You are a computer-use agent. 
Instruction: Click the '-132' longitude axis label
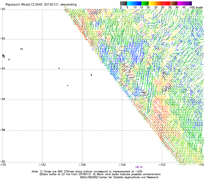(x=42, y=165)
